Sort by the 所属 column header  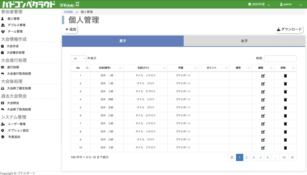[x=183, y=68]
